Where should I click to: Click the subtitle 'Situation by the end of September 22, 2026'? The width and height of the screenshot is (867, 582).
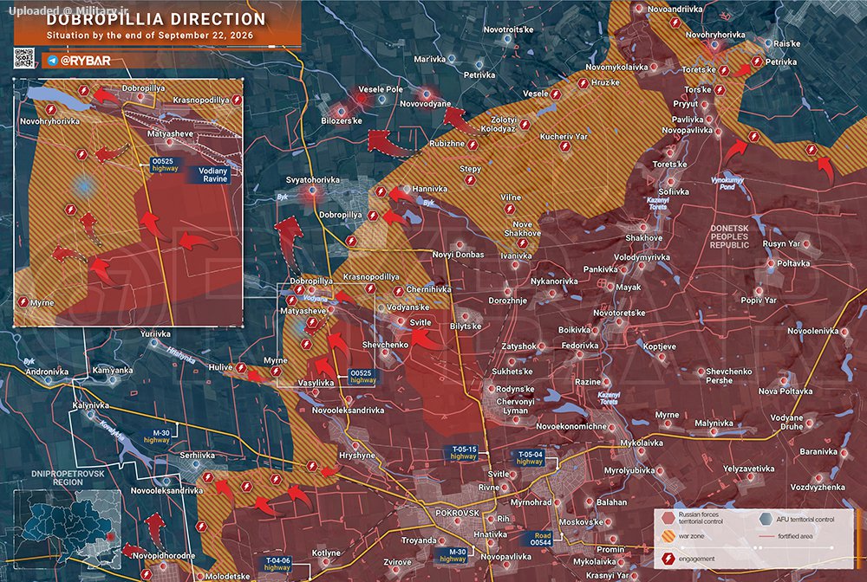(150, 36)
